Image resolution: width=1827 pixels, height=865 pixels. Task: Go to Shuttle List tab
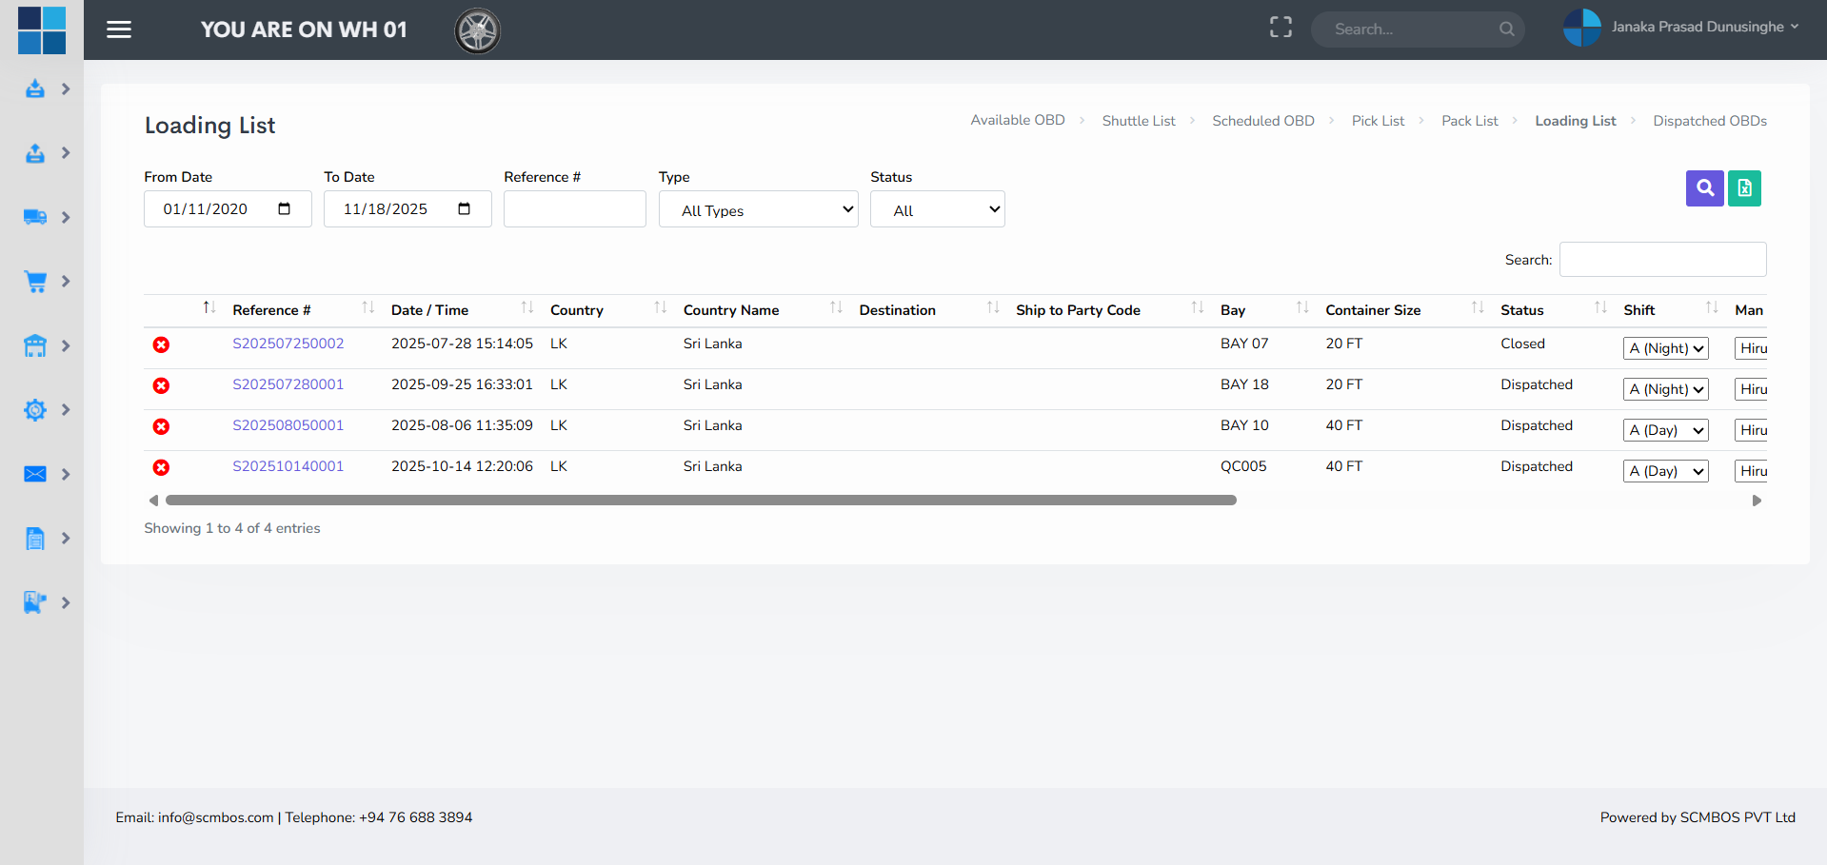1139,121
